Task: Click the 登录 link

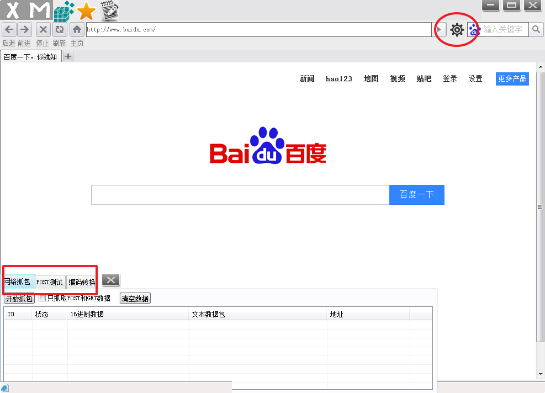Action: [x=450, y=79]
